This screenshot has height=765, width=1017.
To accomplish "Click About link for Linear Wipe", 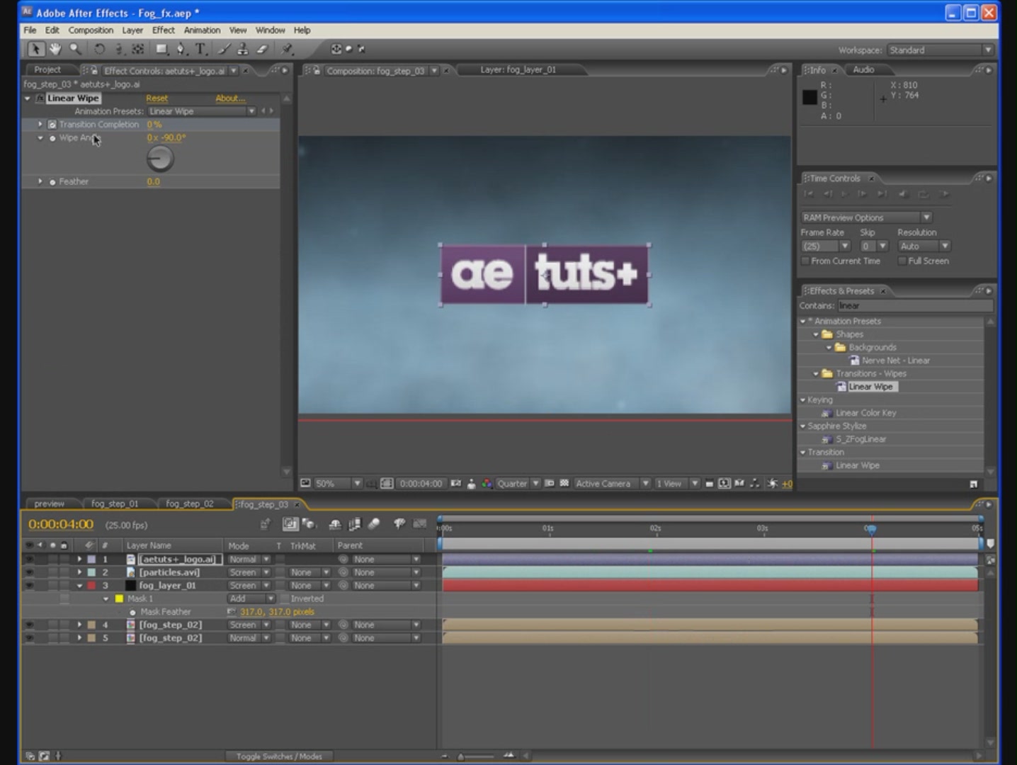I will [x=230, y=98].
